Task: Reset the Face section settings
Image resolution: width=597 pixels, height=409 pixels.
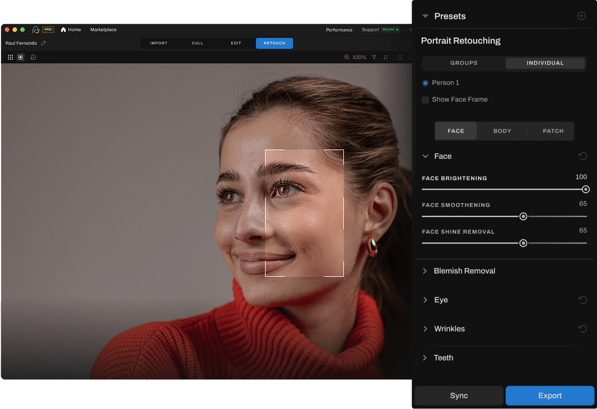Action: click(582, 156)
